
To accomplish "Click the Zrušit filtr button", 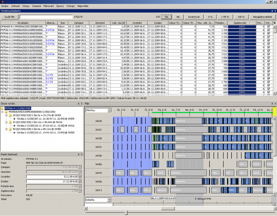I will point(10,17).
